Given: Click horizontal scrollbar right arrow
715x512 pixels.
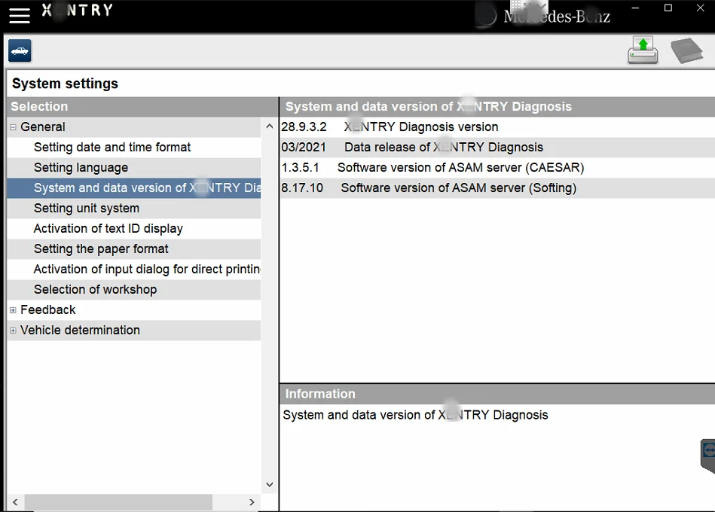Looking at the screenshot, I should (x=252, y=502).
